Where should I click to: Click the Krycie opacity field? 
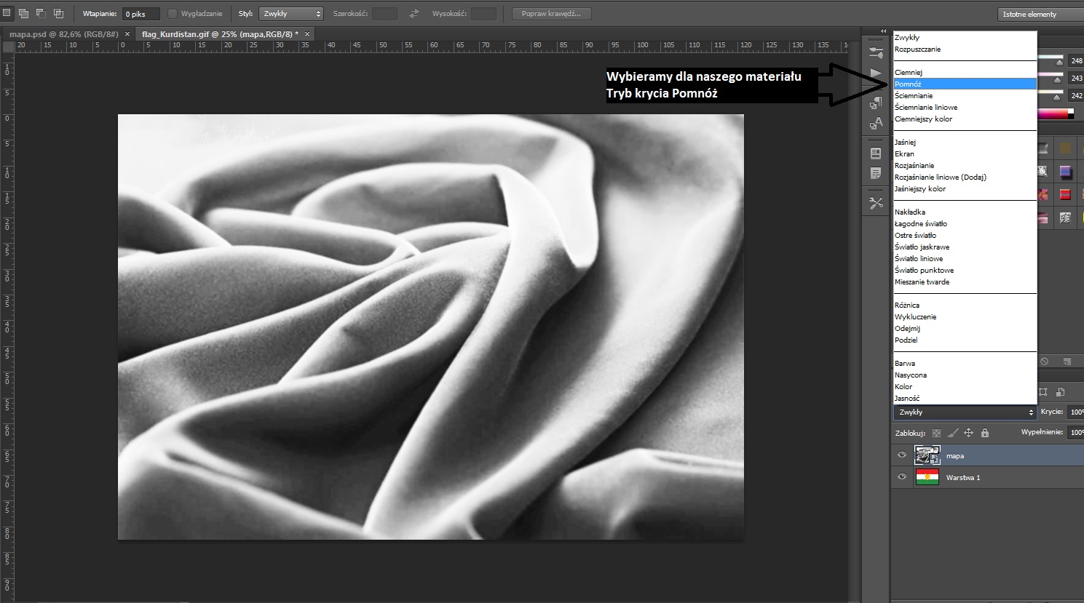point(1075,412)
